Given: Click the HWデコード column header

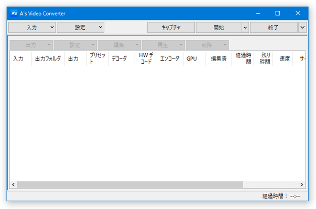Looking at the screenshot, I should pyautogui.click(x=146, y=59).
